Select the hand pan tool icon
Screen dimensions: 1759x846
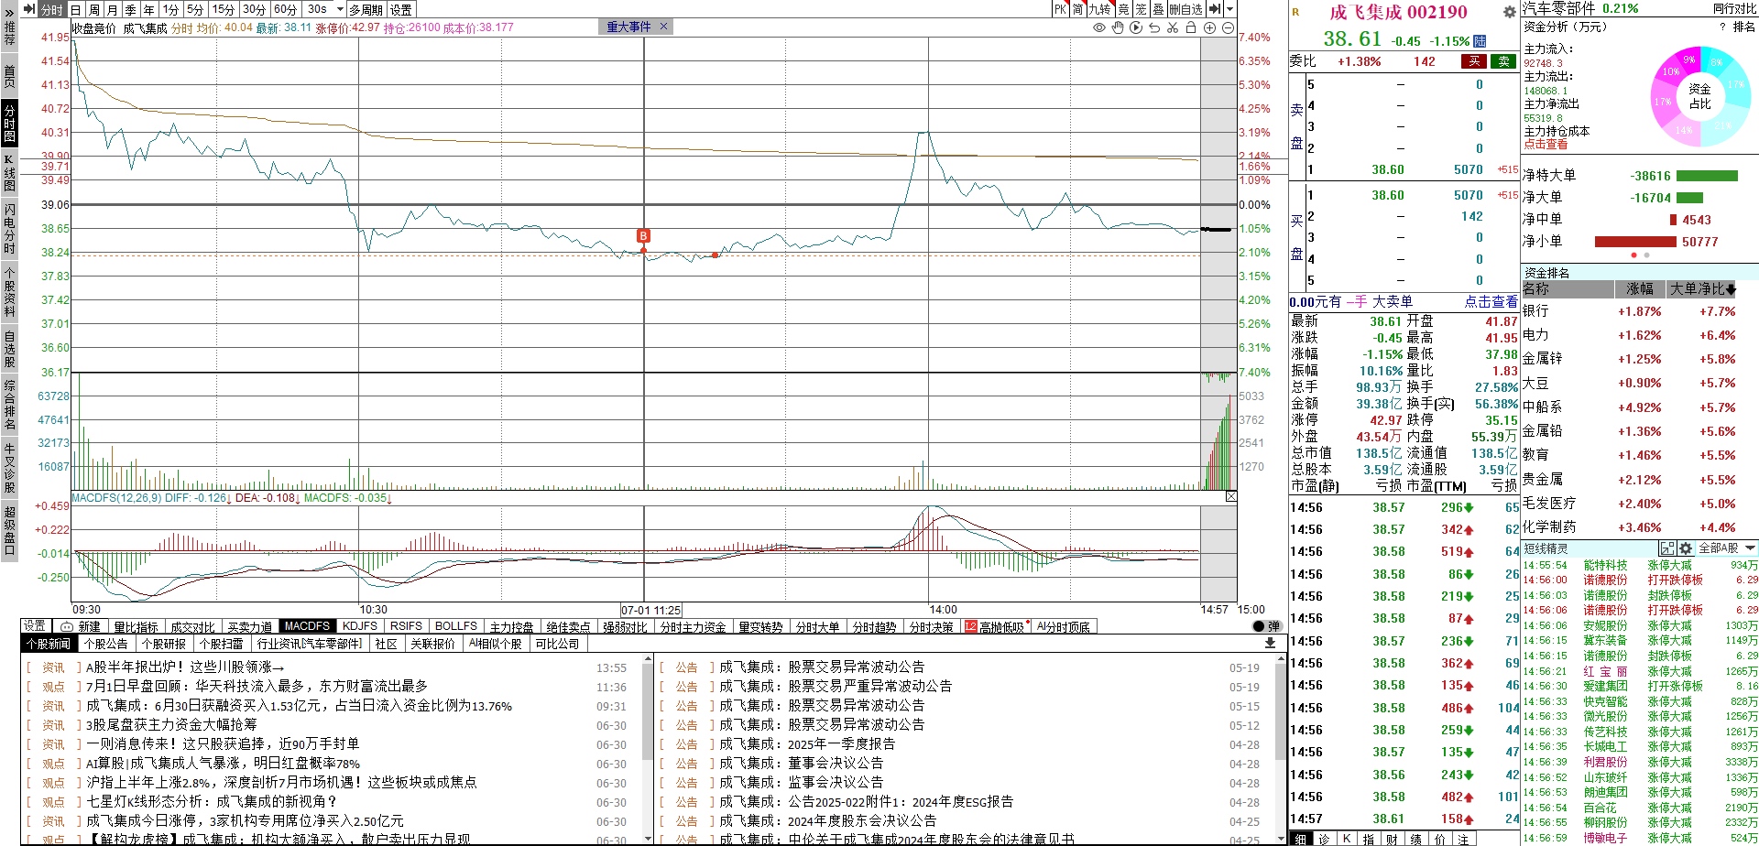tap(1118, 28)
